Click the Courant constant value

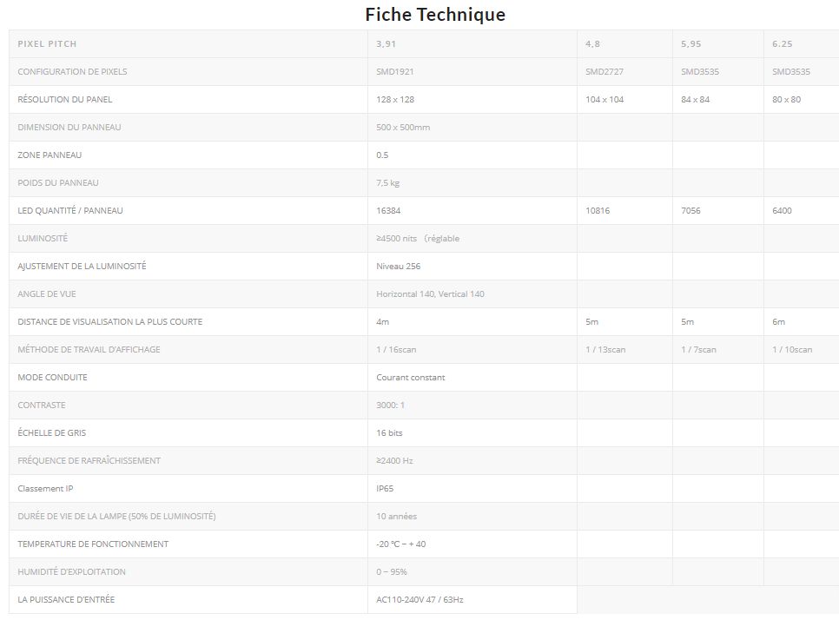point(410,378)
